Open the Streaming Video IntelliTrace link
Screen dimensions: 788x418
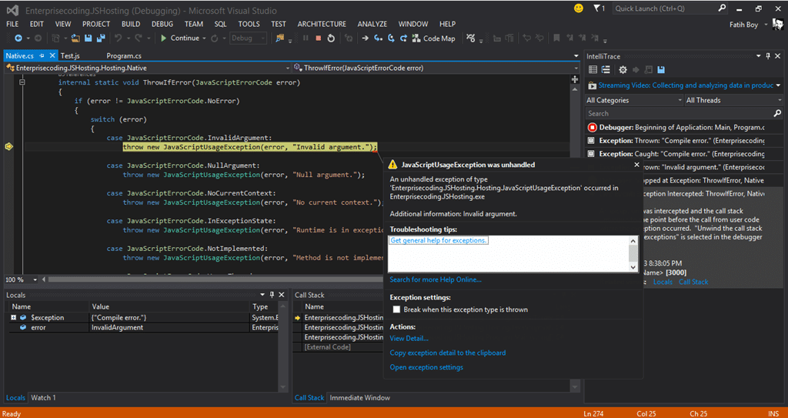686,85
